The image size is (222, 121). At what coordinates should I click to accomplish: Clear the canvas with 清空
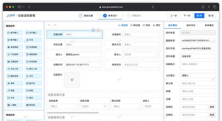156,25
